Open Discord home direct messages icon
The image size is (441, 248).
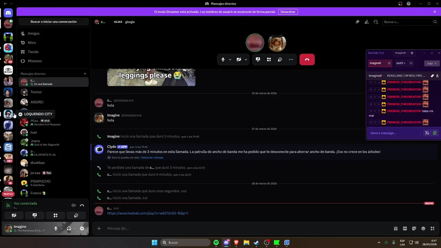tap(8, 13)
